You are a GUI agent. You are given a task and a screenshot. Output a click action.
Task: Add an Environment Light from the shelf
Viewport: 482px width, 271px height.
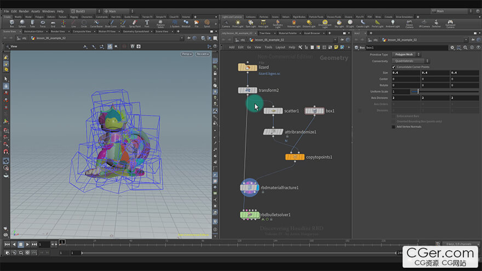pos(325,24)
